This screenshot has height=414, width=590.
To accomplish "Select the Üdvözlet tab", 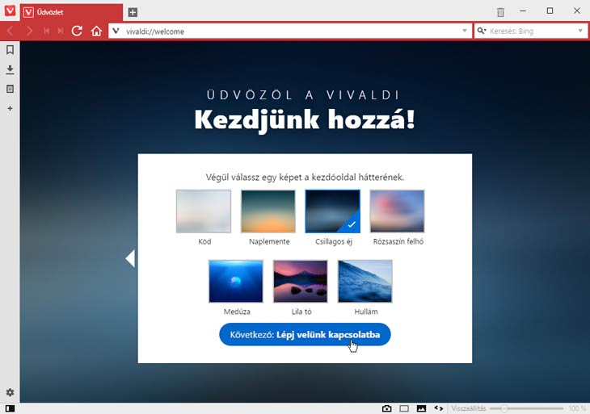I will [71, 12].
